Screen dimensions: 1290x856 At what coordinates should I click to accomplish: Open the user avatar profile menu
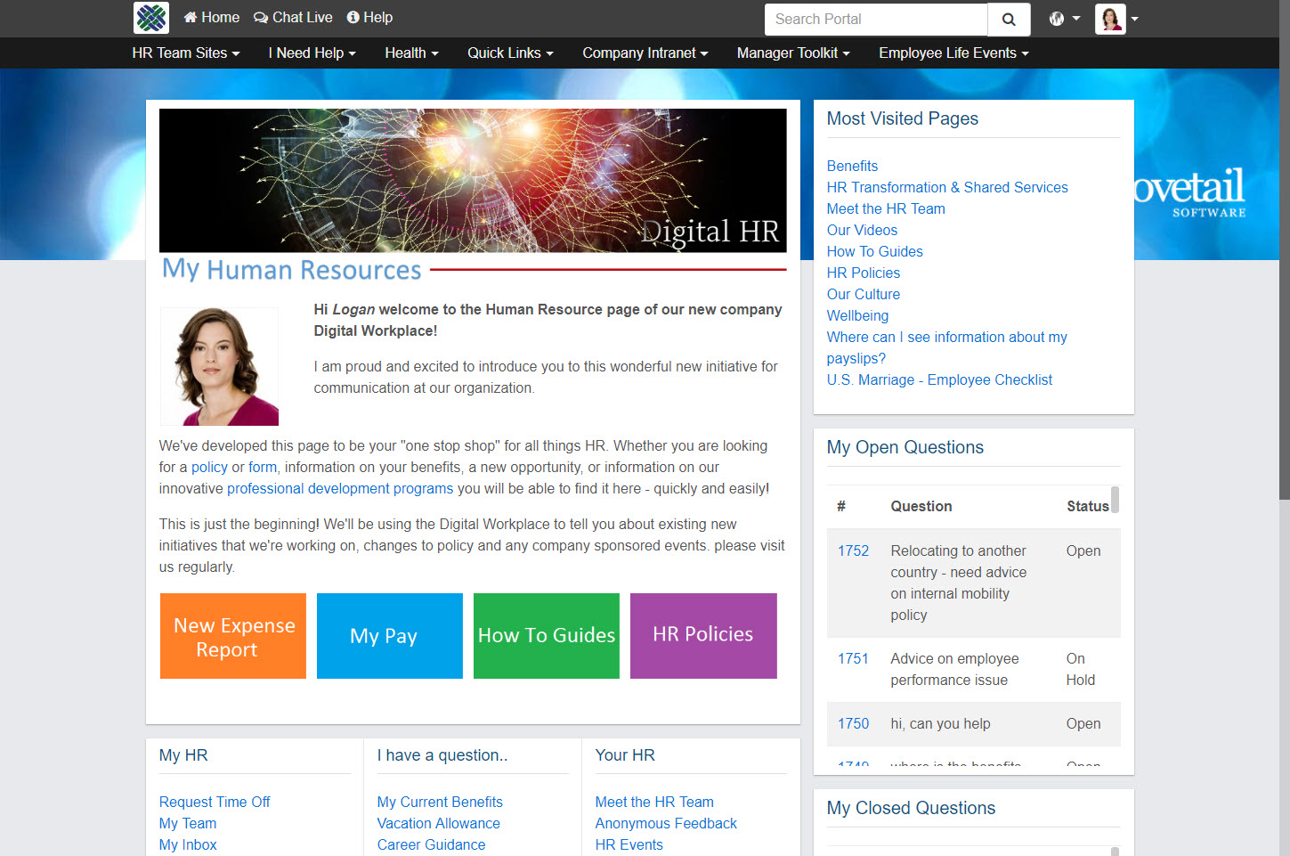pos(1117,19)
